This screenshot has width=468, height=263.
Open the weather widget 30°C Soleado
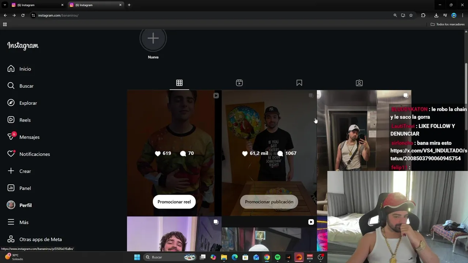[x=14, y=257]
